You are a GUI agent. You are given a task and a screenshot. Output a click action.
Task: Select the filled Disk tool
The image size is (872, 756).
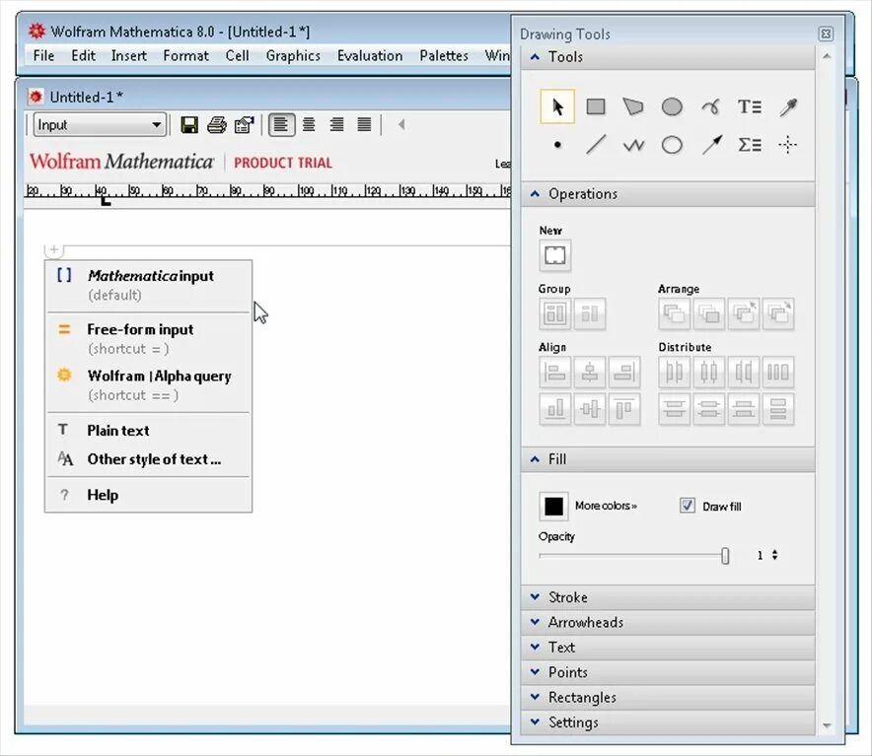point(672,106)
